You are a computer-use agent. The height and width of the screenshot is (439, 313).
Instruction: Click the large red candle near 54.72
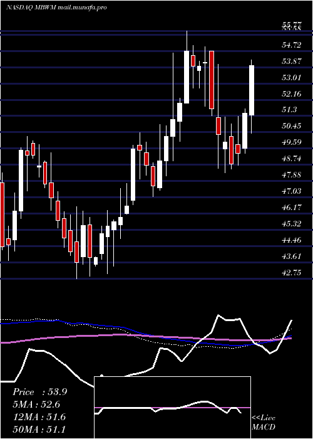coord(212,80)
